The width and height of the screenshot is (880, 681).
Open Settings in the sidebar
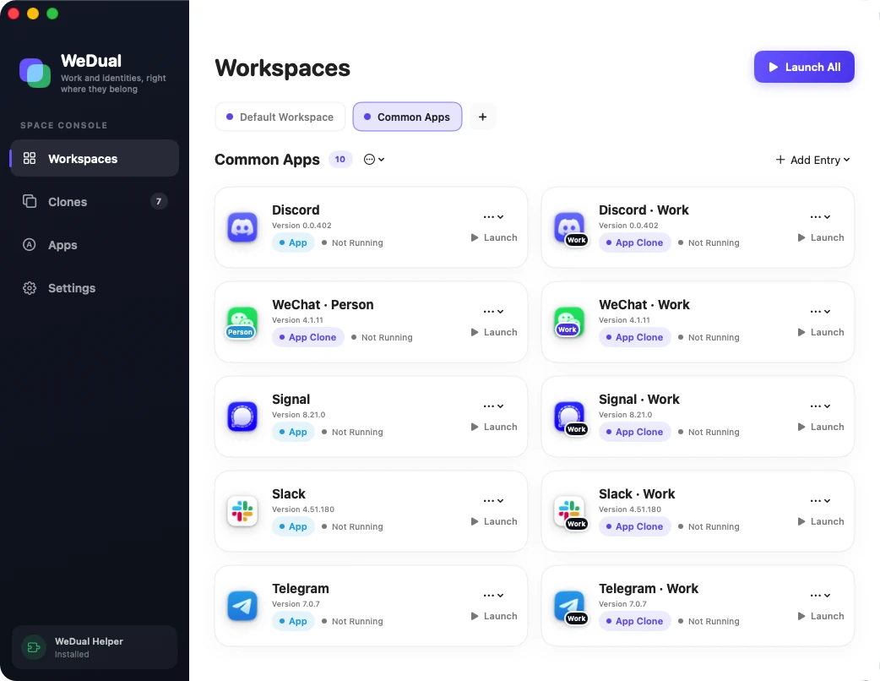(95, 288)
